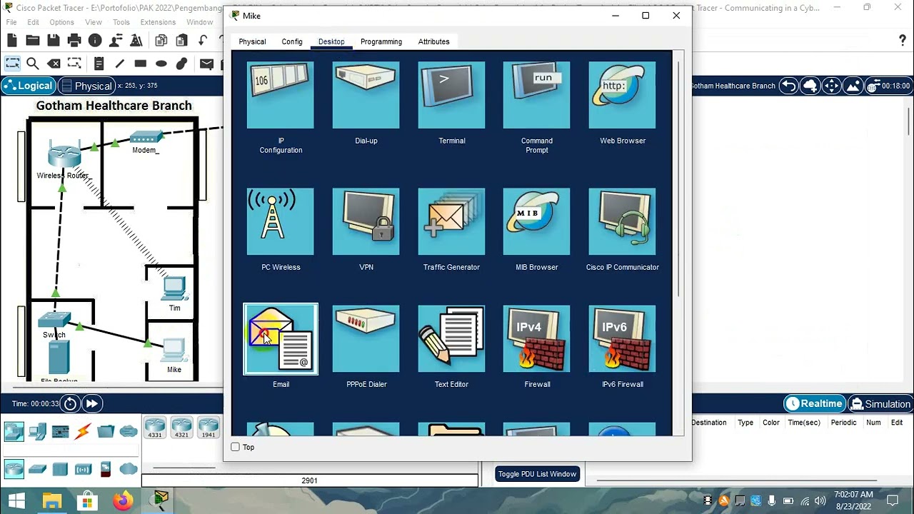Click the Windows Start button
914x514 pixels.
pyautogui.click(x=16, y=500)
